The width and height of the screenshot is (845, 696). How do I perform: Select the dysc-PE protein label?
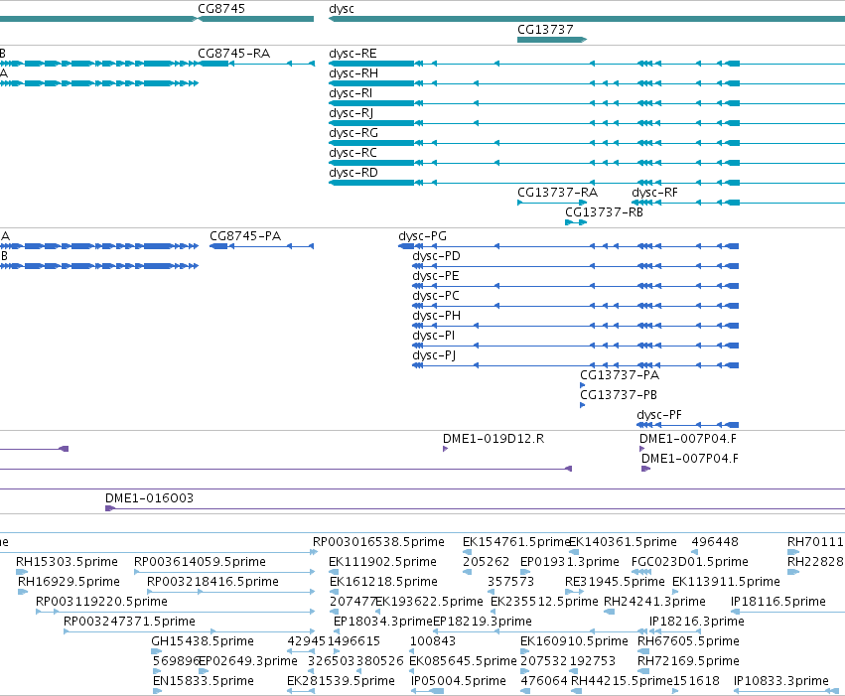point(436,276)
